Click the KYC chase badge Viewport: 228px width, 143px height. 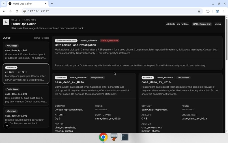(x=12, y=46)
